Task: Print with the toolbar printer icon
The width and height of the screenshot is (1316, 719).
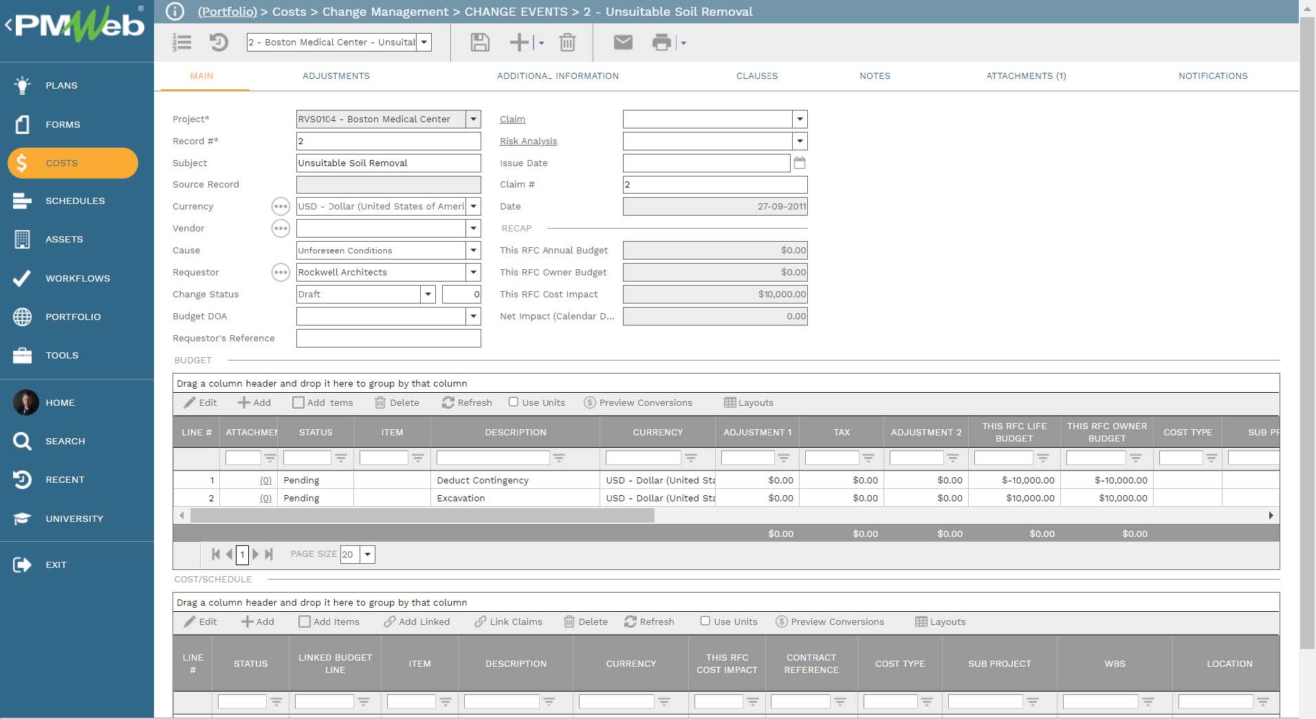Action: 661,43
